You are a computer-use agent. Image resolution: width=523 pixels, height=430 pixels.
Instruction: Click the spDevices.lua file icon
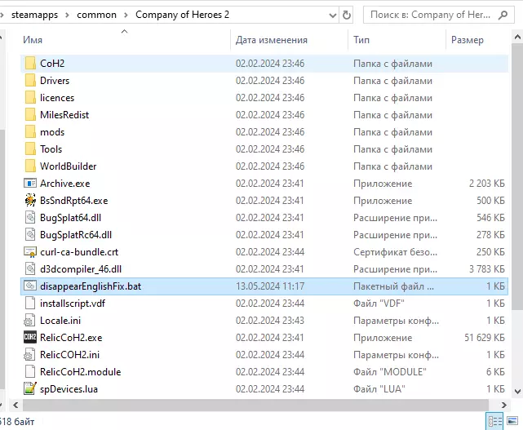point(30,389)
